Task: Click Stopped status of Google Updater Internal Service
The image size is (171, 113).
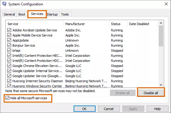Action: coord(117,71)
